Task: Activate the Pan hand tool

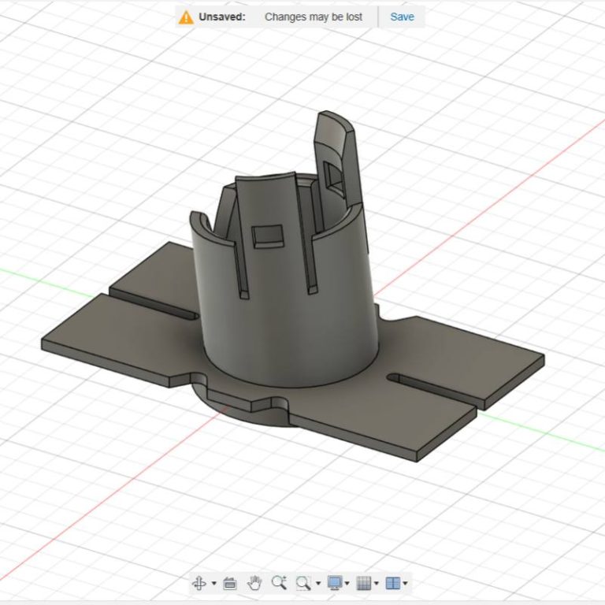Action: click(x=254, y=583)
